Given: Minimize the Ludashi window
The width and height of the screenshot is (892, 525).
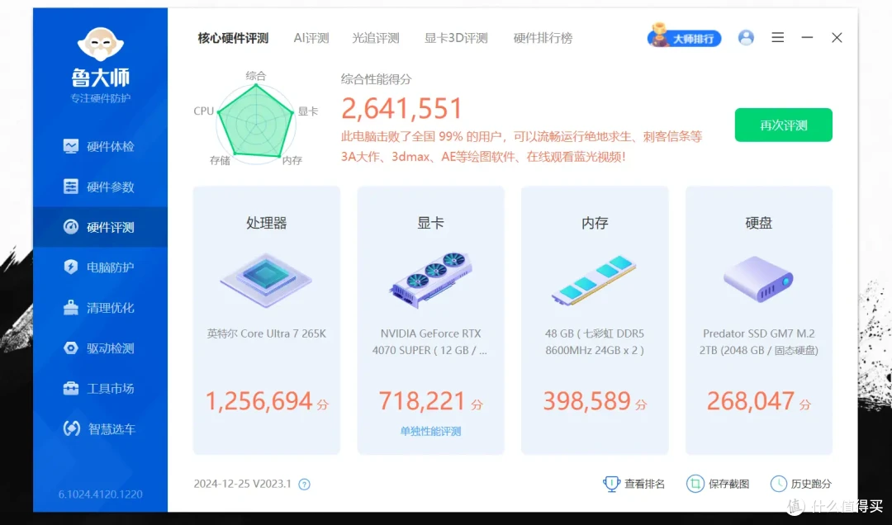Looking at the screenshot, I should [807, 37].
